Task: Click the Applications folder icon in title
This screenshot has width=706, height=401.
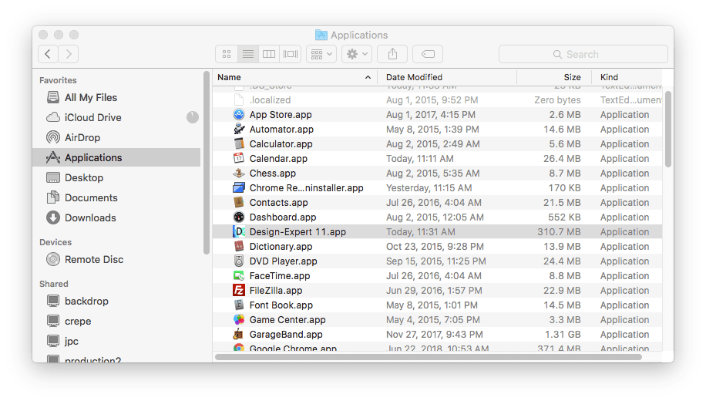Action: (x=321, y=35)
